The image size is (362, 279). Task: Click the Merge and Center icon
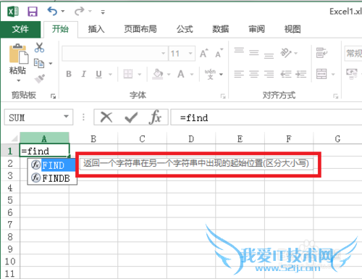[321, 74]
